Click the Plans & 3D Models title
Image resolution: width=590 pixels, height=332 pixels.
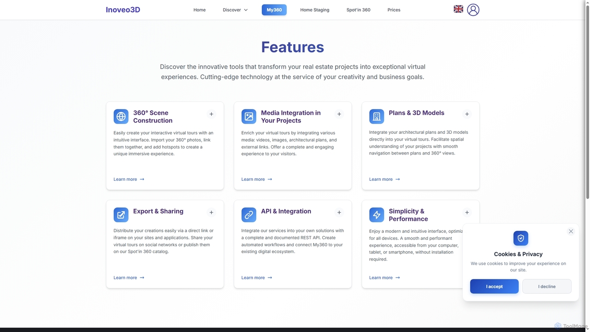pos(417,113)
